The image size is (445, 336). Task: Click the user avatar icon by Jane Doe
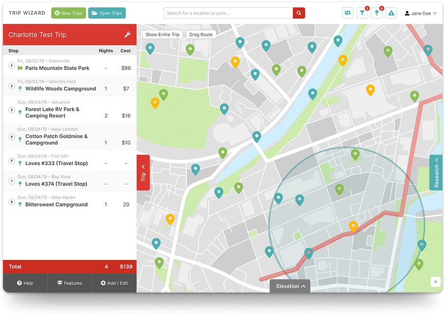(407, 13)
